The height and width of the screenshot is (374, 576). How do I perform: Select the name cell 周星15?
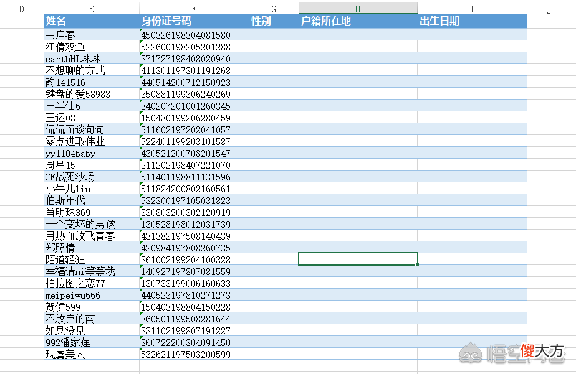point(92,165)
